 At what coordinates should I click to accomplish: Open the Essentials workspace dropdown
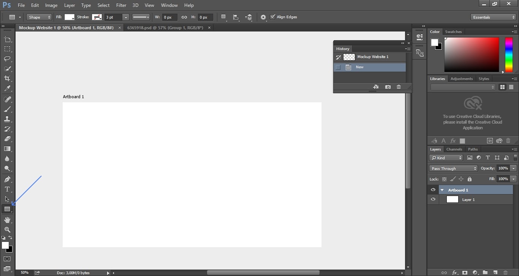click(493, 17)
